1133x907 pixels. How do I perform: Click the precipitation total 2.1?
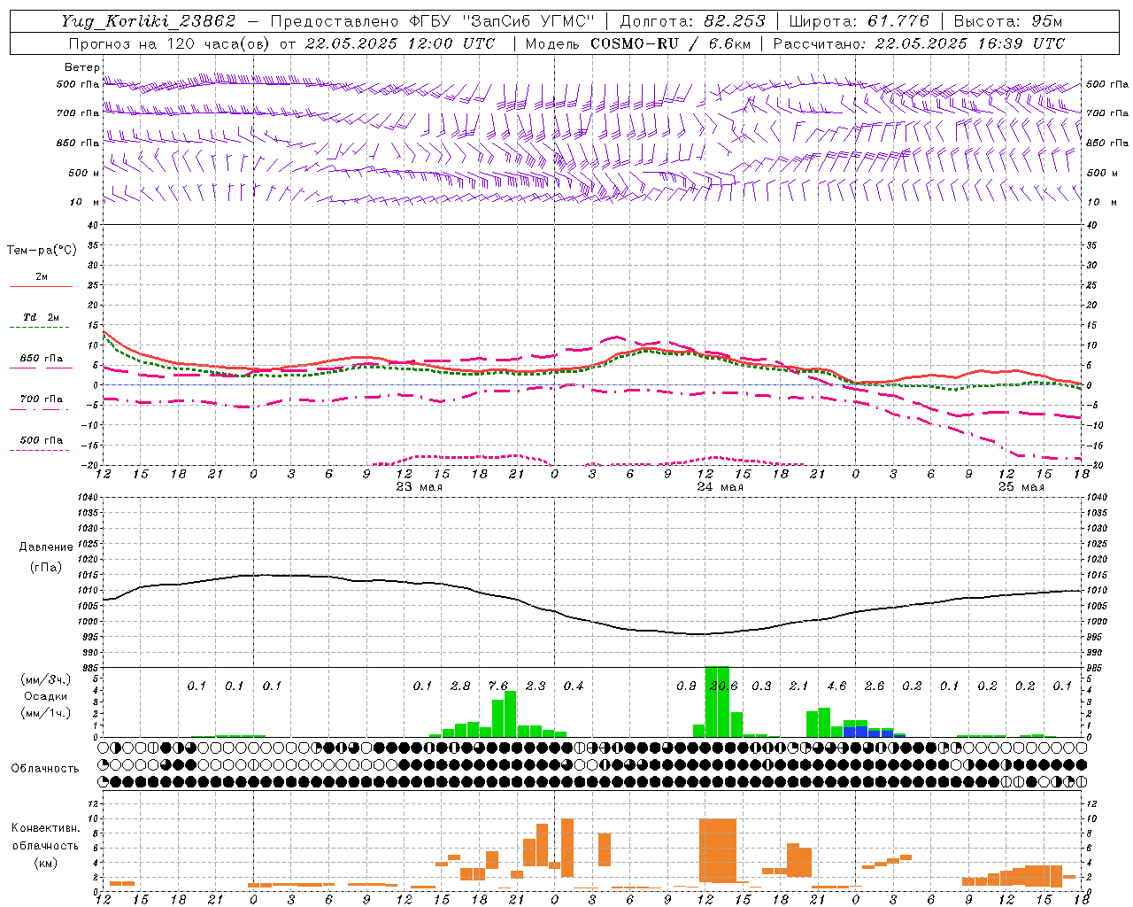click(799, 686)
